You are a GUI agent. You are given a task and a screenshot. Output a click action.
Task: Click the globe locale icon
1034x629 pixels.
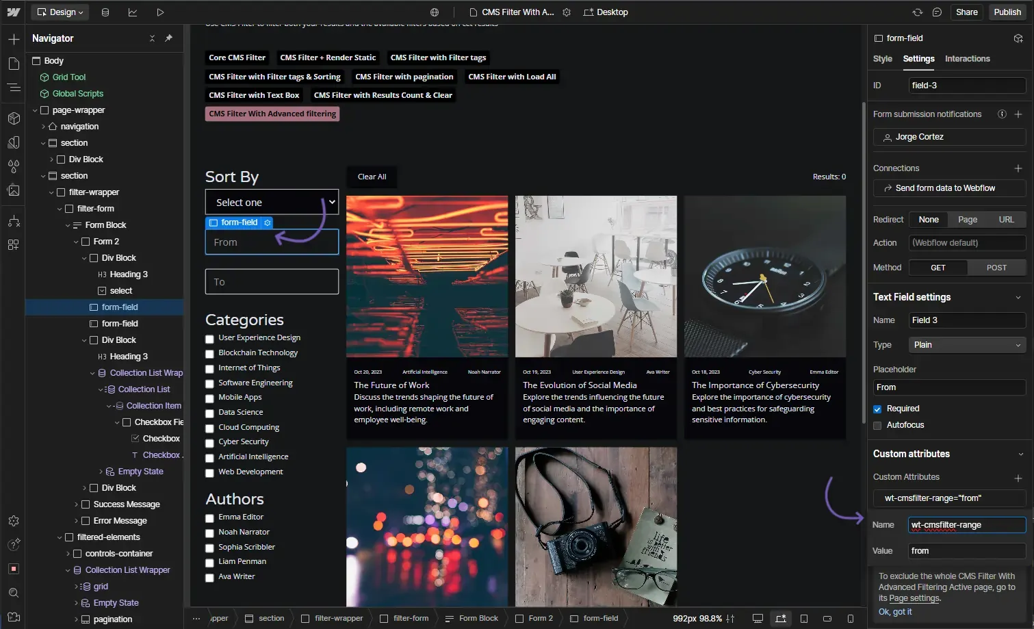coord(435,12)
